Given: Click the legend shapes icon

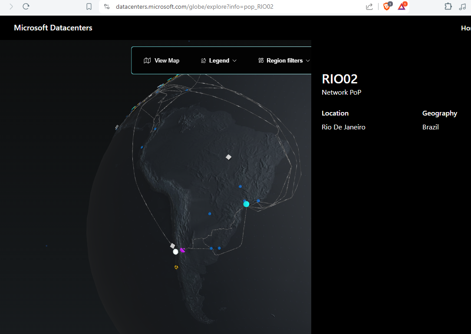Looking at the screenshot, I should (203, 61).
